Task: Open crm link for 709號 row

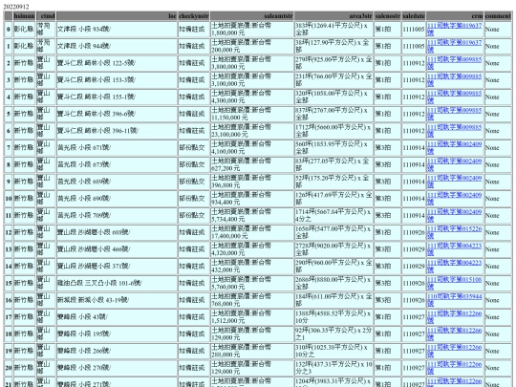Action: coord(454,216)
